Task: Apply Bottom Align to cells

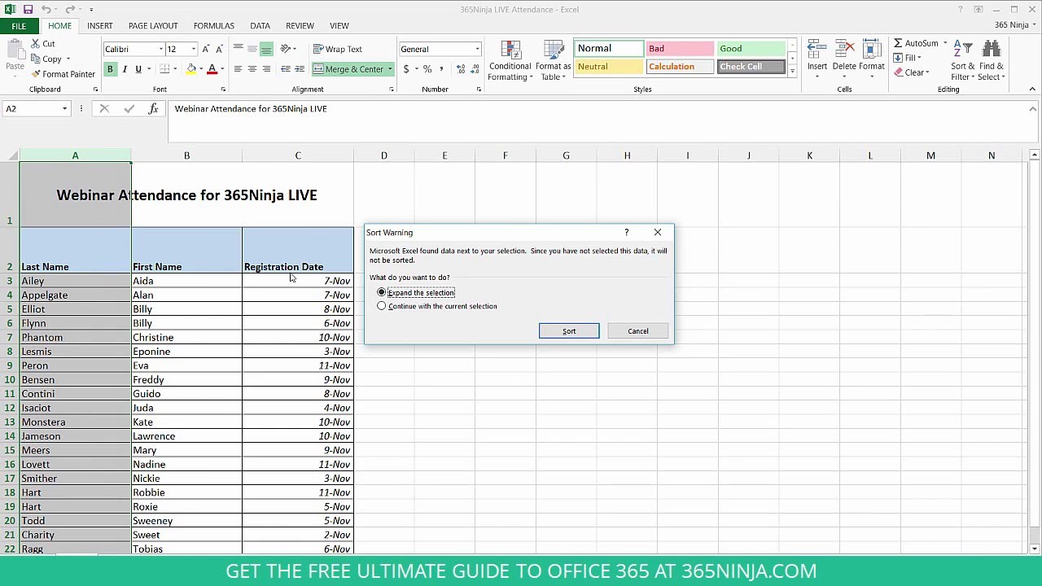Action: 266,49
